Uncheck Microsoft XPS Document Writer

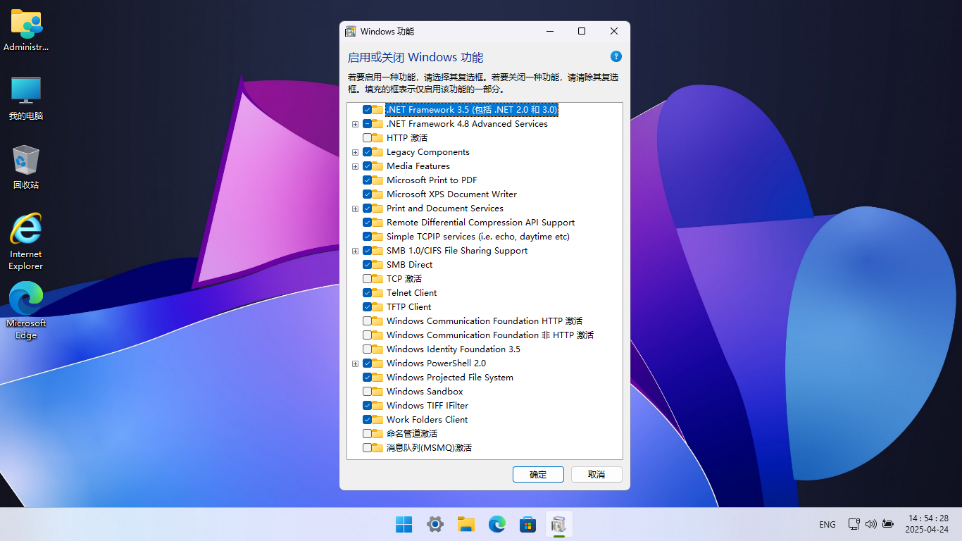[367, 194]
